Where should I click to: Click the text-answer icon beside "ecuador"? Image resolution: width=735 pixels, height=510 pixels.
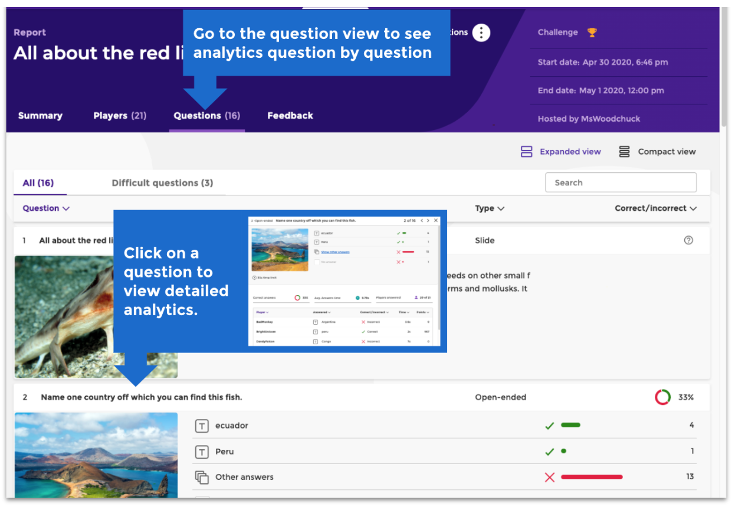coord(204,426)
